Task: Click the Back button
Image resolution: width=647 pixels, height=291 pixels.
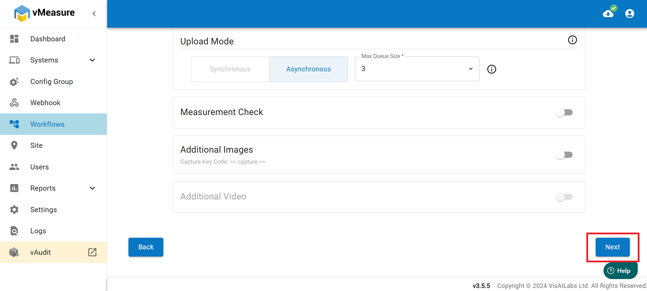Action: coord(146,247)
